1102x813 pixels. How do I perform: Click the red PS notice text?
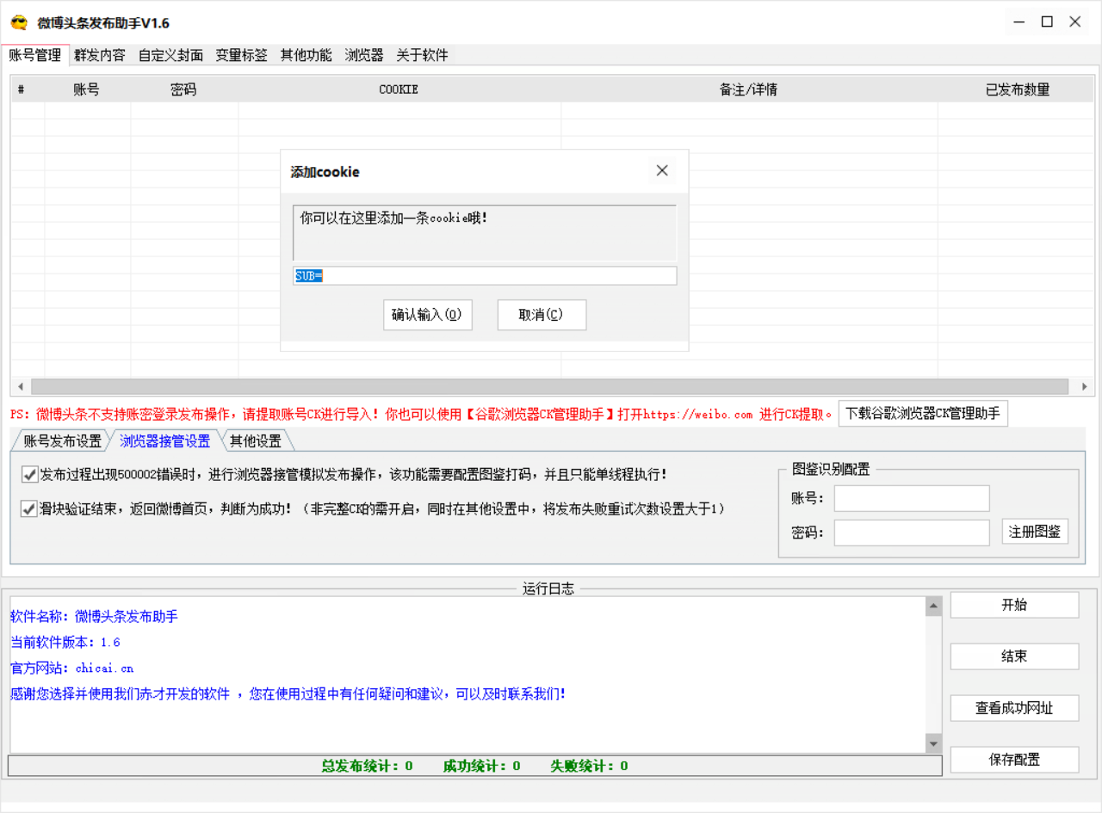pyautogui.click(x=422, y=414)
